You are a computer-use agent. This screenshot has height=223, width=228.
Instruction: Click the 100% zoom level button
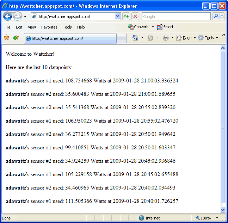point(203,218)
